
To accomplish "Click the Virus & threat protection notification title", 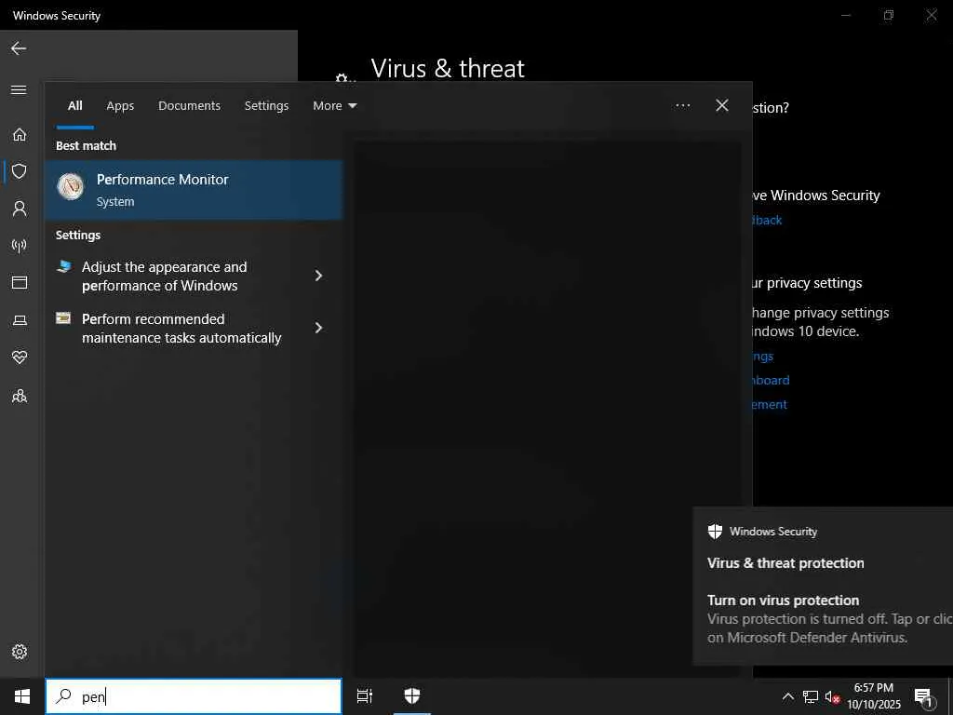I will (x=785, y=563).
